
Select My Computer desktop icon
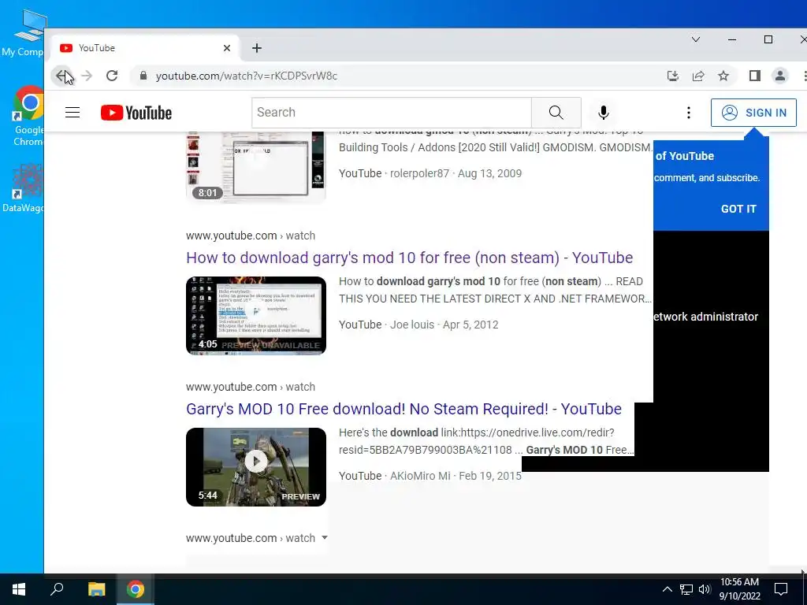coord(23,33)
